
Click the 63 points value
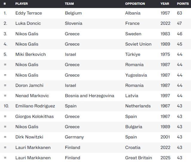point(179,13)
